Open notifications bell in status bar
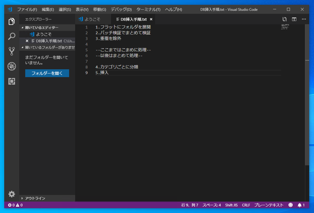314x213 pixels. coord(301,205)
